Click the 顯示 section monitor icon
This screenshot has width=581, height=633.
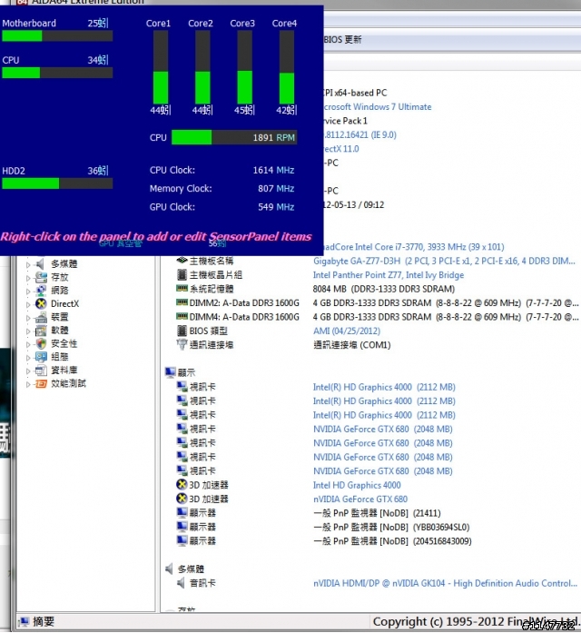click(x=171, y=372)
